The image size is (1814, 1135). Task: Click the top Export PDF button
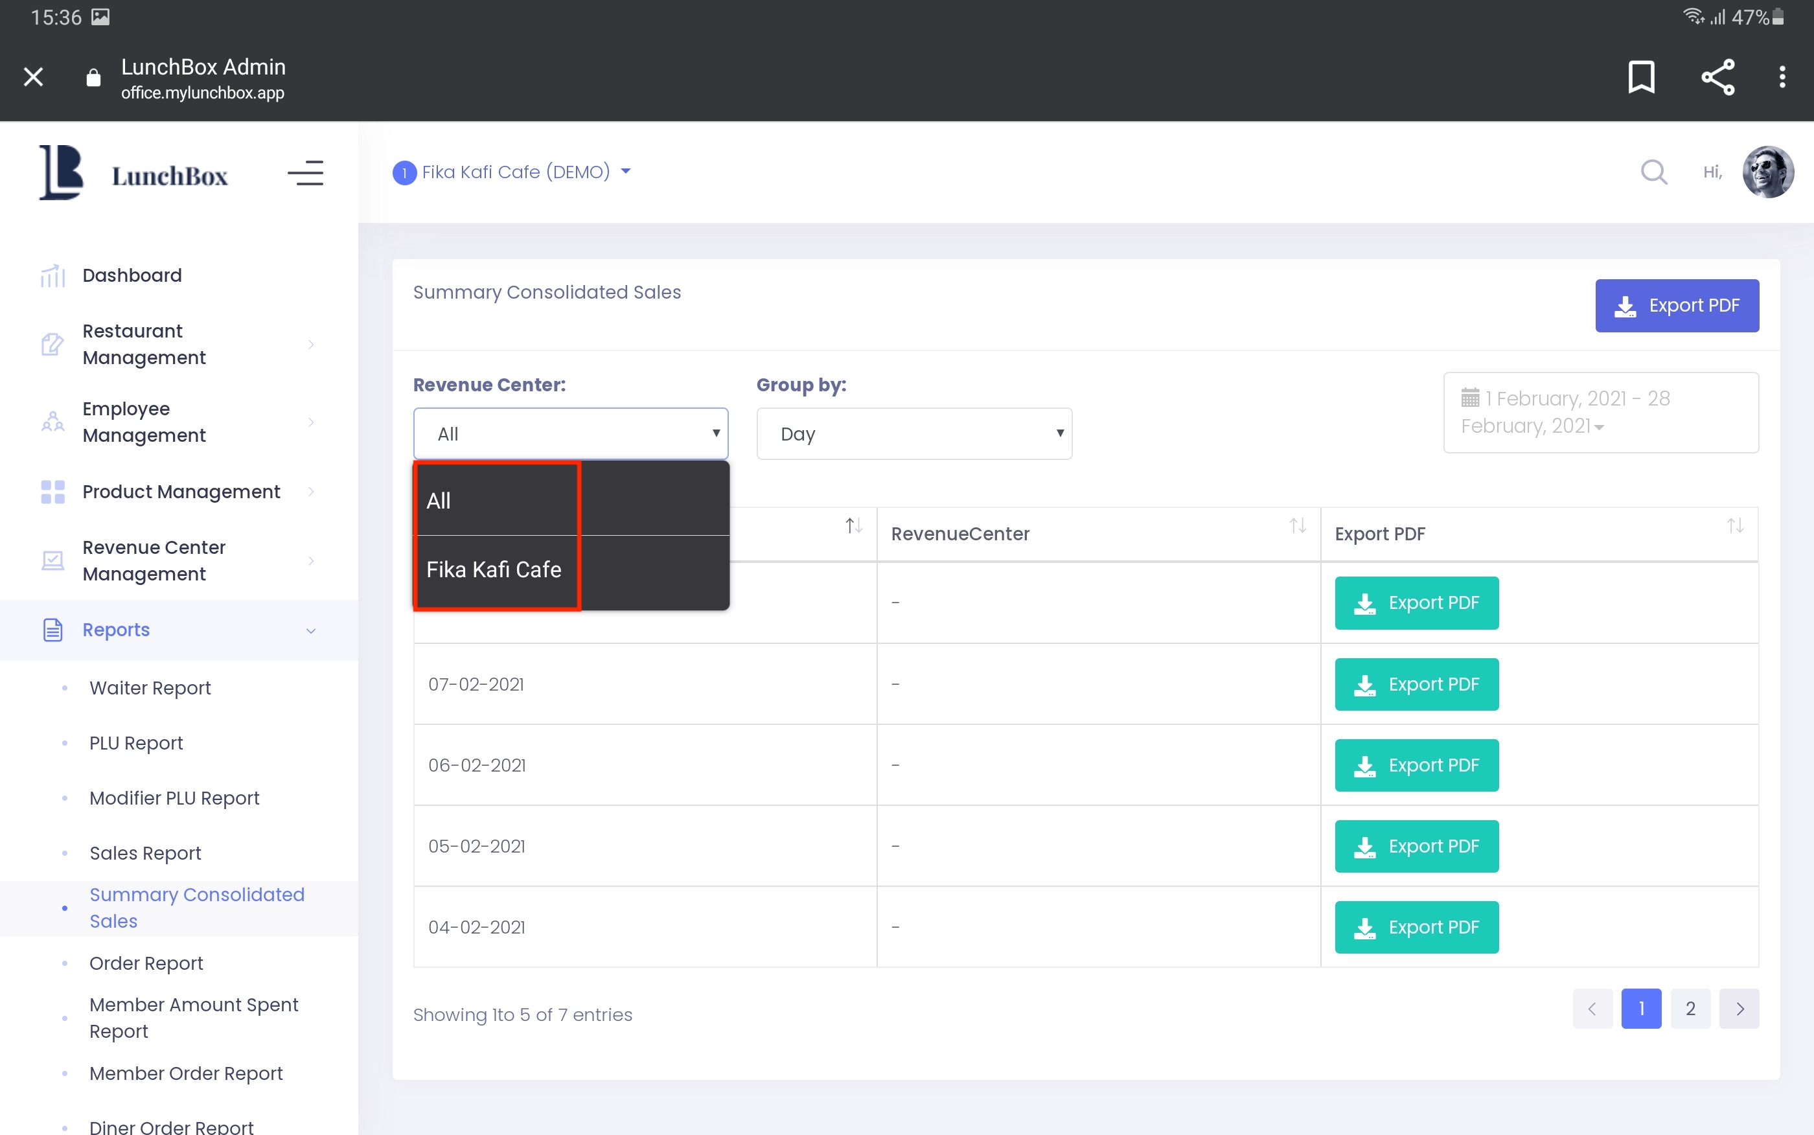(1676, 306)
